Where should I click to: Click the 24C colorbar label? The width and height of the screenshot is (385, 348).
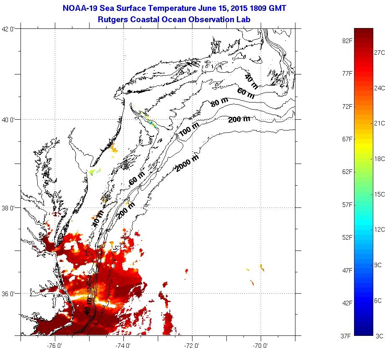pos(380,88)
